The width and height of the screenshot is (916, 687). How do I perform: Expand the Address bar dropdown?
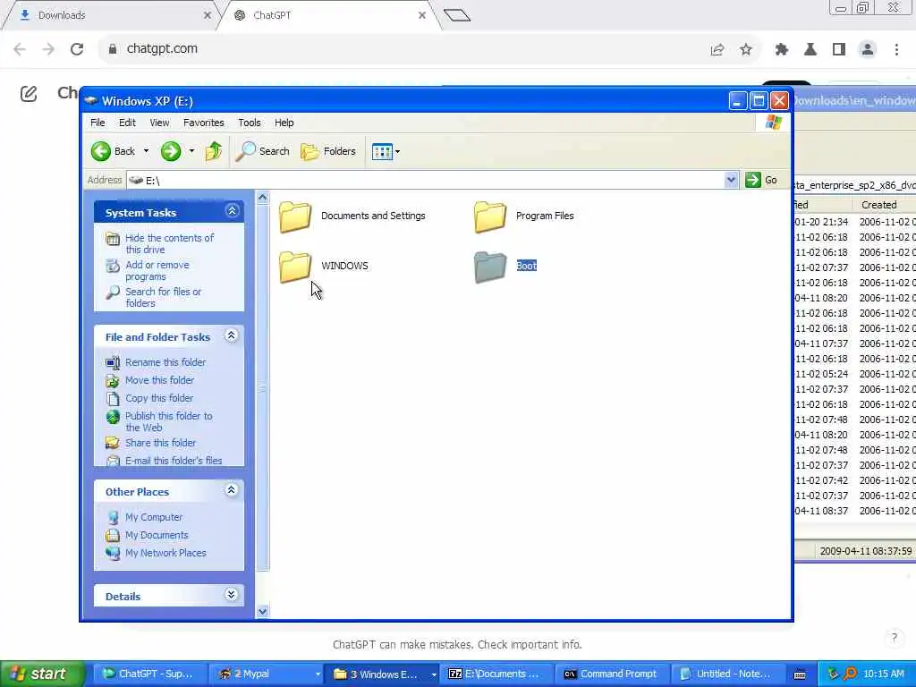tap(731, 180)
